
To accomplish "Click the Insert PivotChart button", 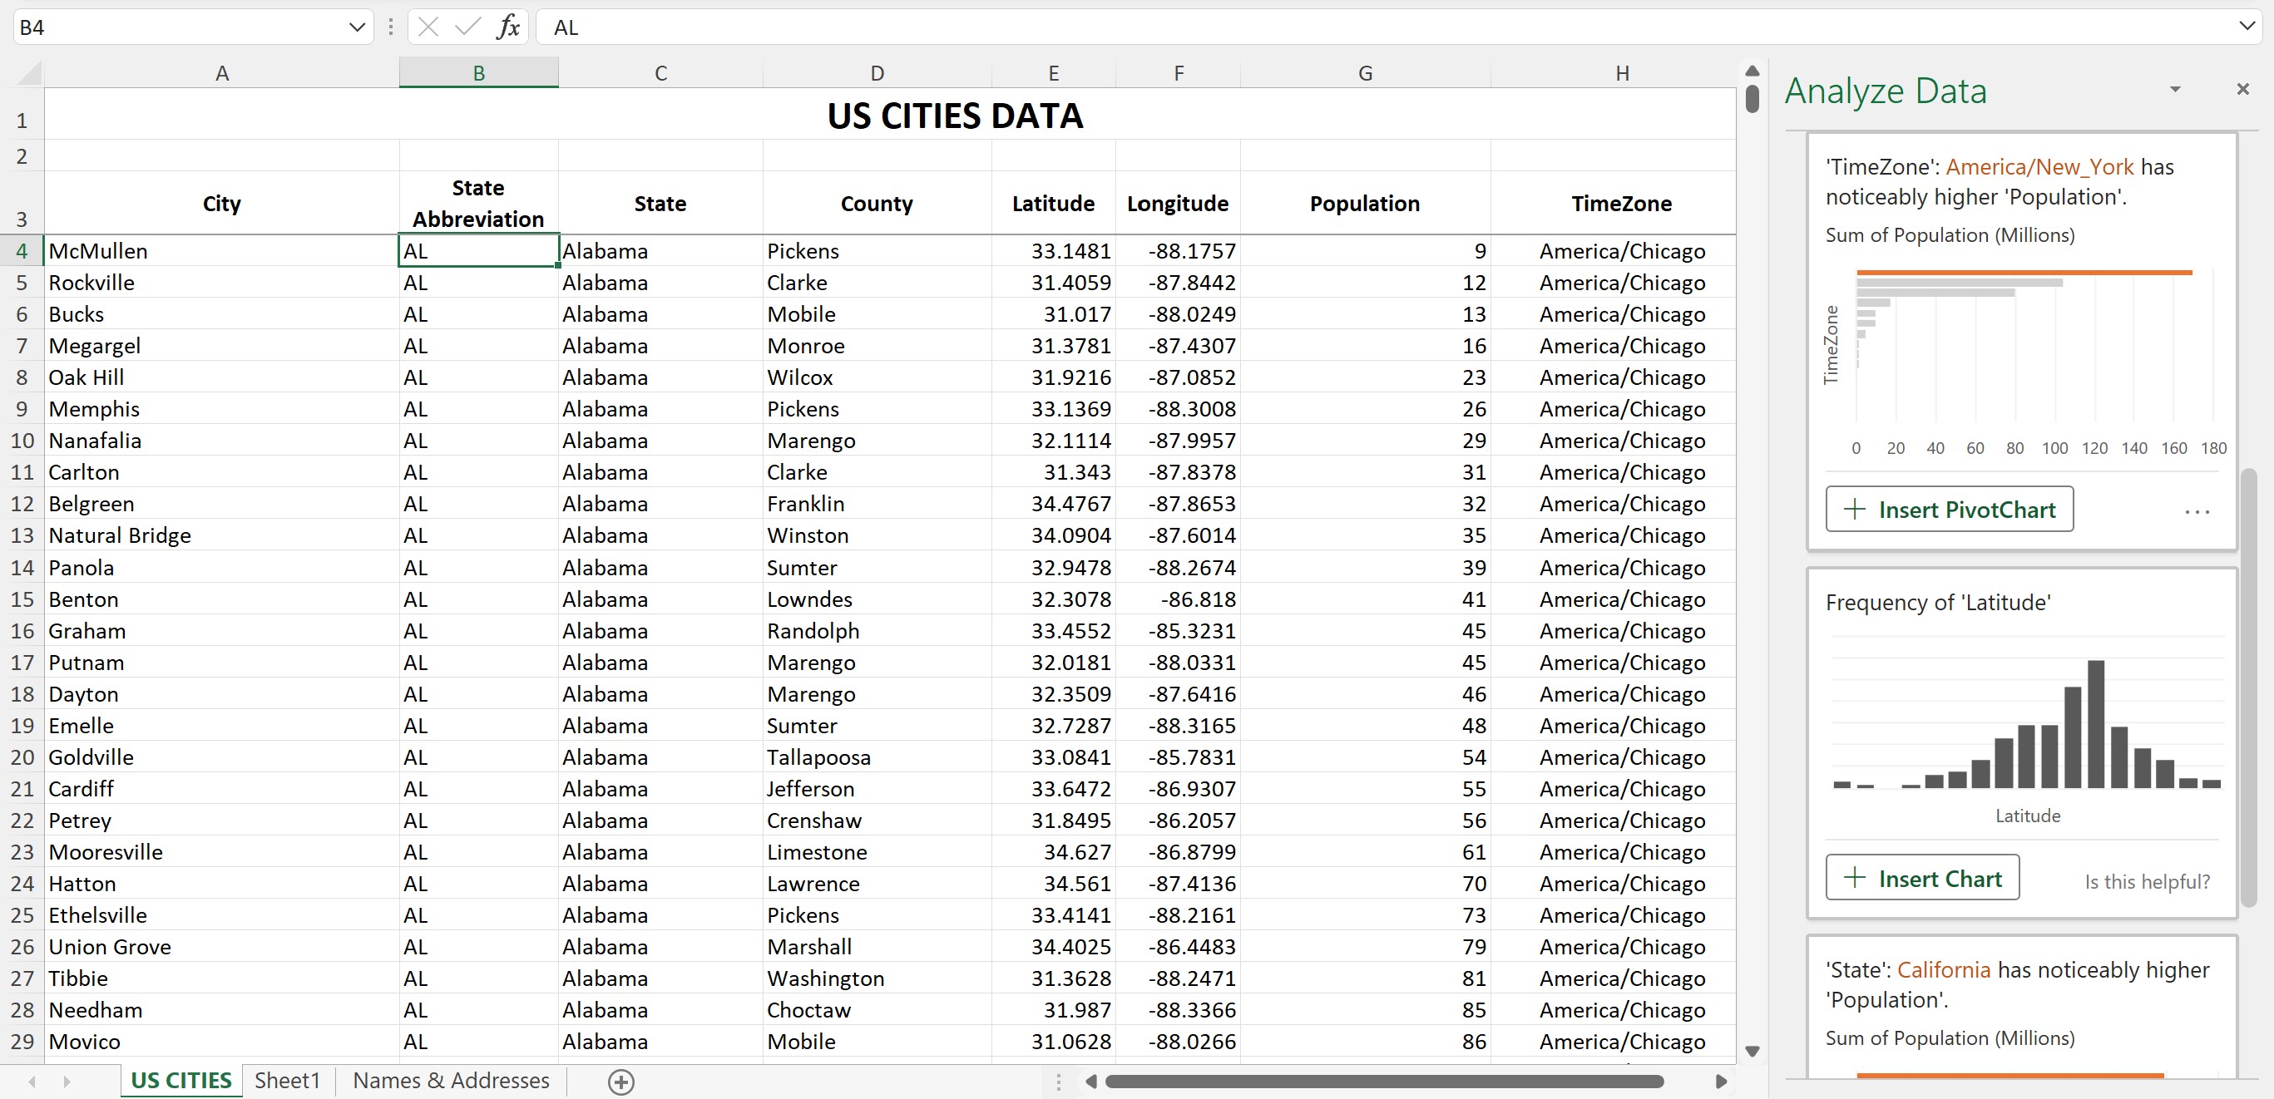I will [x=1949, y=509].
